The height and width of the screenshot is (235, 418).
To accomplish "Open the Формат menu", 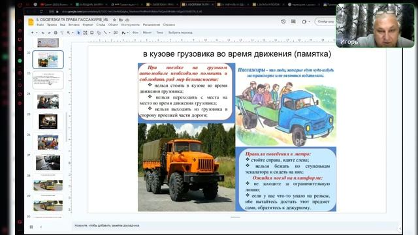I will point(88,25).
